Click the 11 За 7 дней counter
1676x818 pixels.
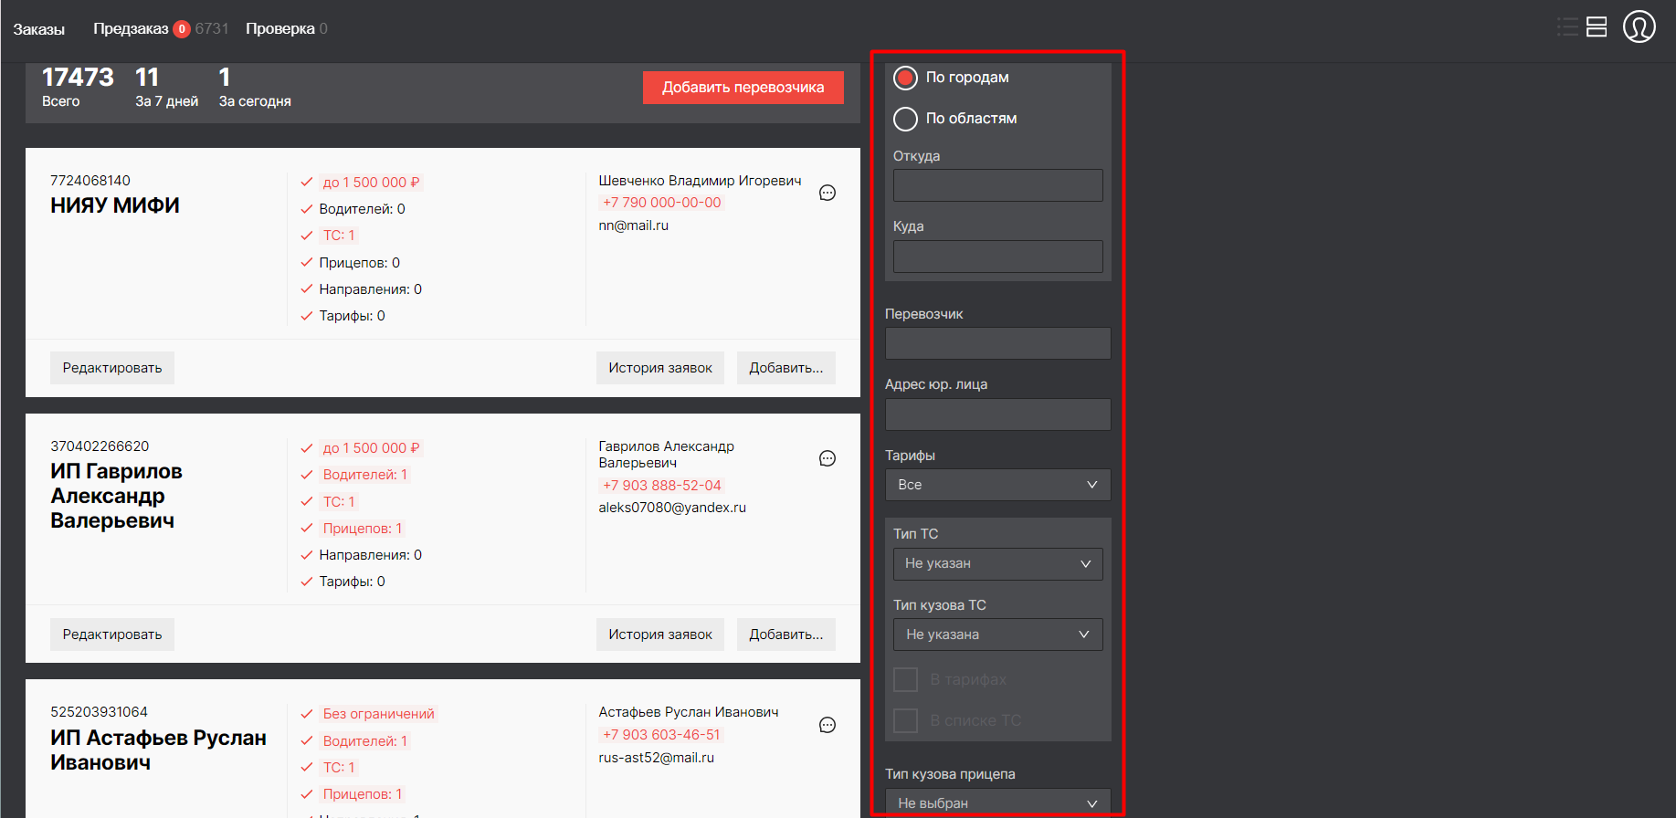click(x=166, y=87)
